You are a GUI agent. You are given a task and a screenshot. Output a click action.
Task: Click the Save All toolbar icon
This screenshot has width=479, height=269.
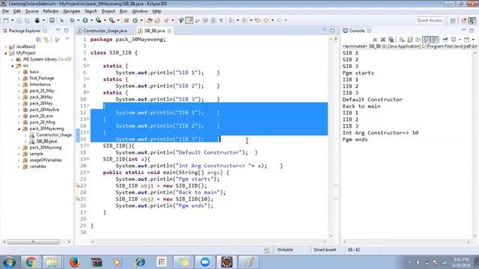[27, 20]
